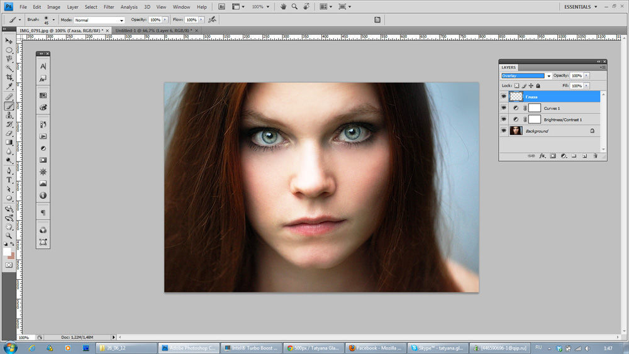This screenshot has width=629, height=354.
Task: Click the Windows Start button
Action: [x=9, y=348]
